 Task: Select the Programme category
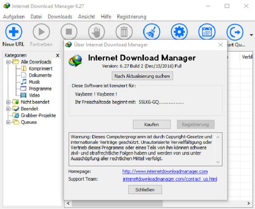coord(40,89)
